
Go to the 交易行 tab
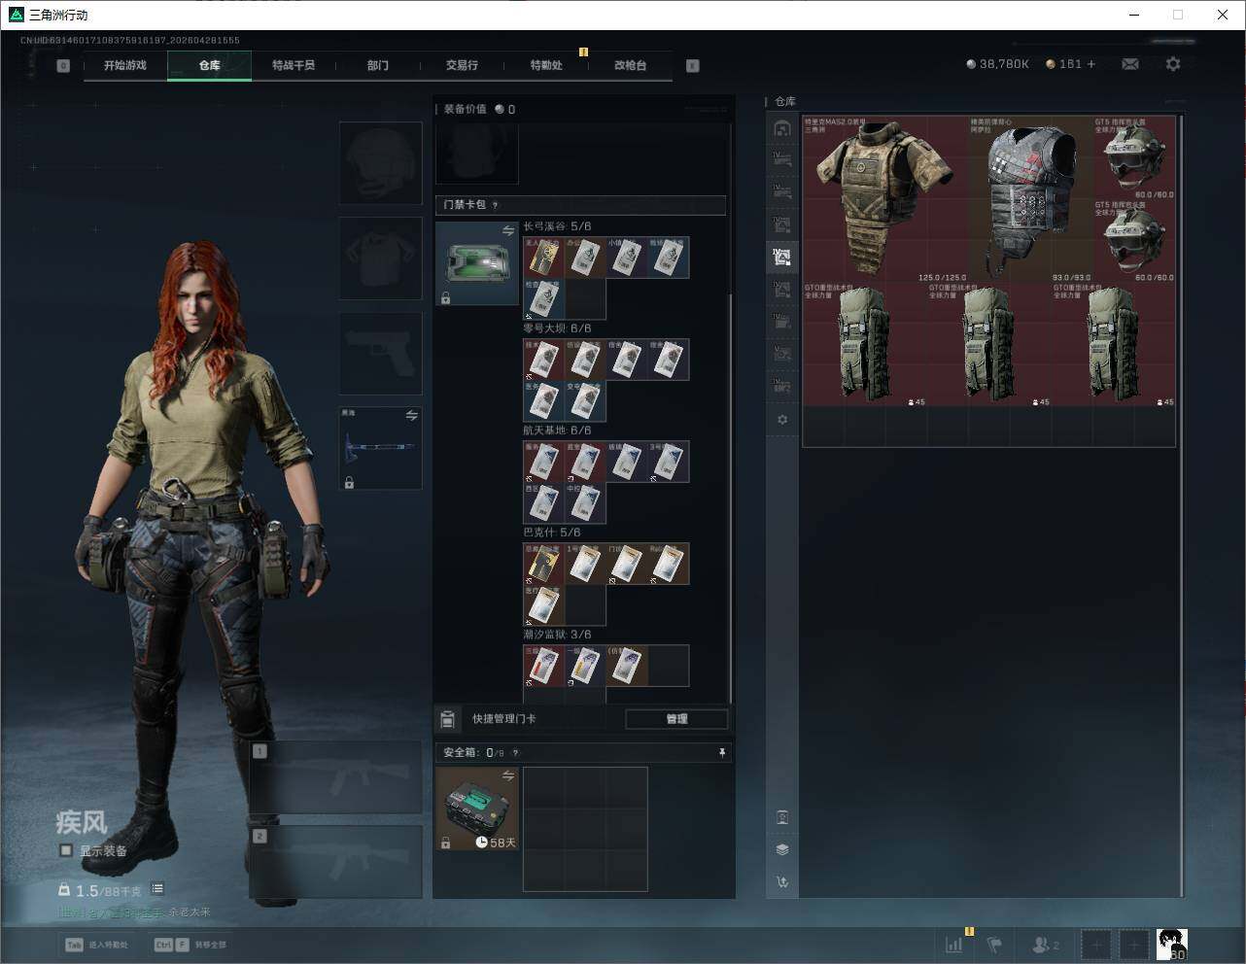tap(462, 65)
